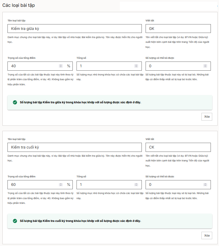Image resolution: width=219 pixels, height=246 pixels.
Task: Click droppable count input for Kiểm tra giữa kỳ
Action: coord(174,66)
